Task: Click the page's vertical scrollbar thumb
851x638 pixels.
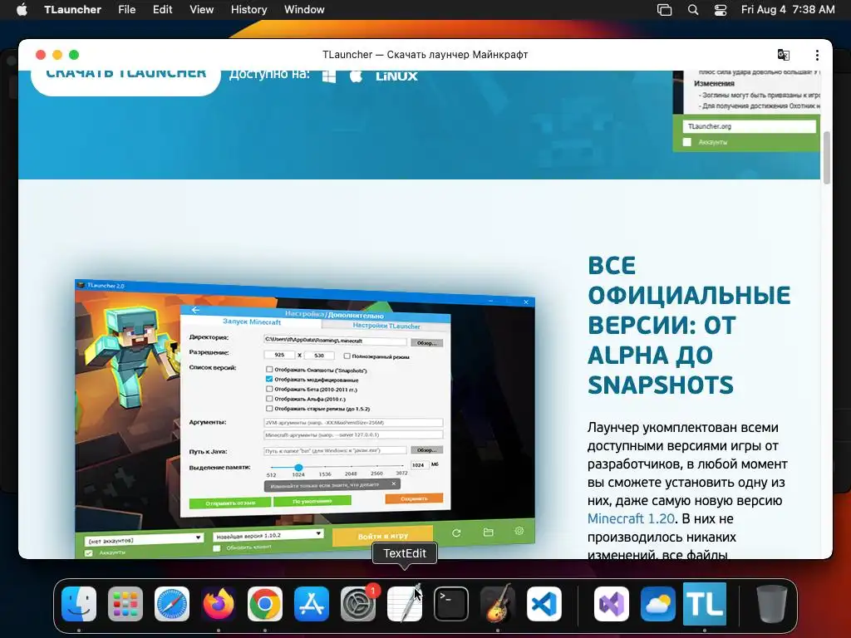Action: [x=827, y=158]
